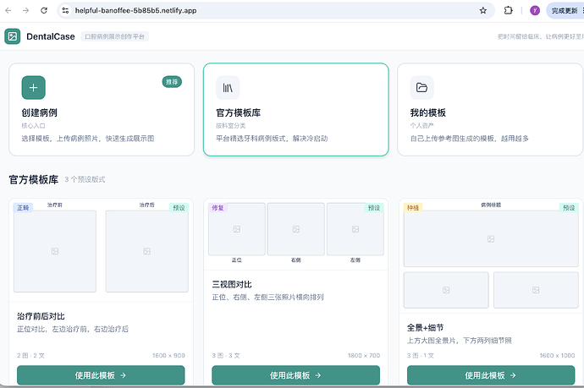This screenshot has height=388, width=584.
Task: Click the large panorama placeholder in 全景+细节
Action: [x=491, y=239]
